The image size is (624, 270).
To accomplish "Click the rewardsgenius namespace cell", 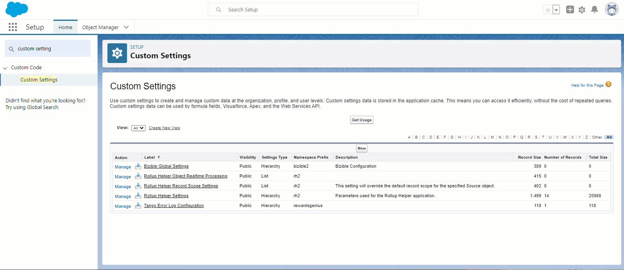I will [308, 205].
